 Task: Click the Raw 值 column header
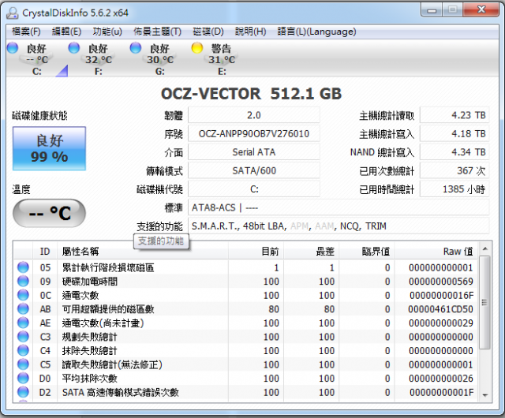tap(436, 251)
